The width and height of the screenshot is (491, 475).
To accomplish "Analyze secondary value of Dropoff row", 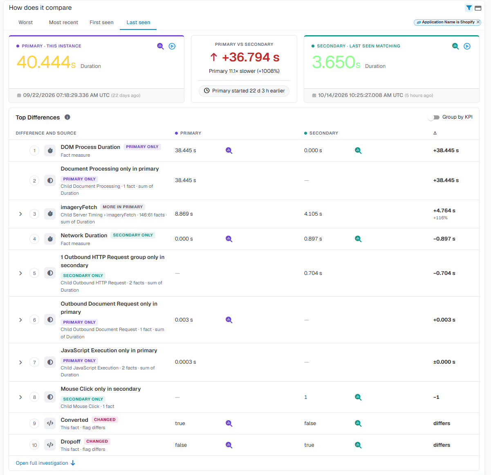I will click(x=358, y=445).
